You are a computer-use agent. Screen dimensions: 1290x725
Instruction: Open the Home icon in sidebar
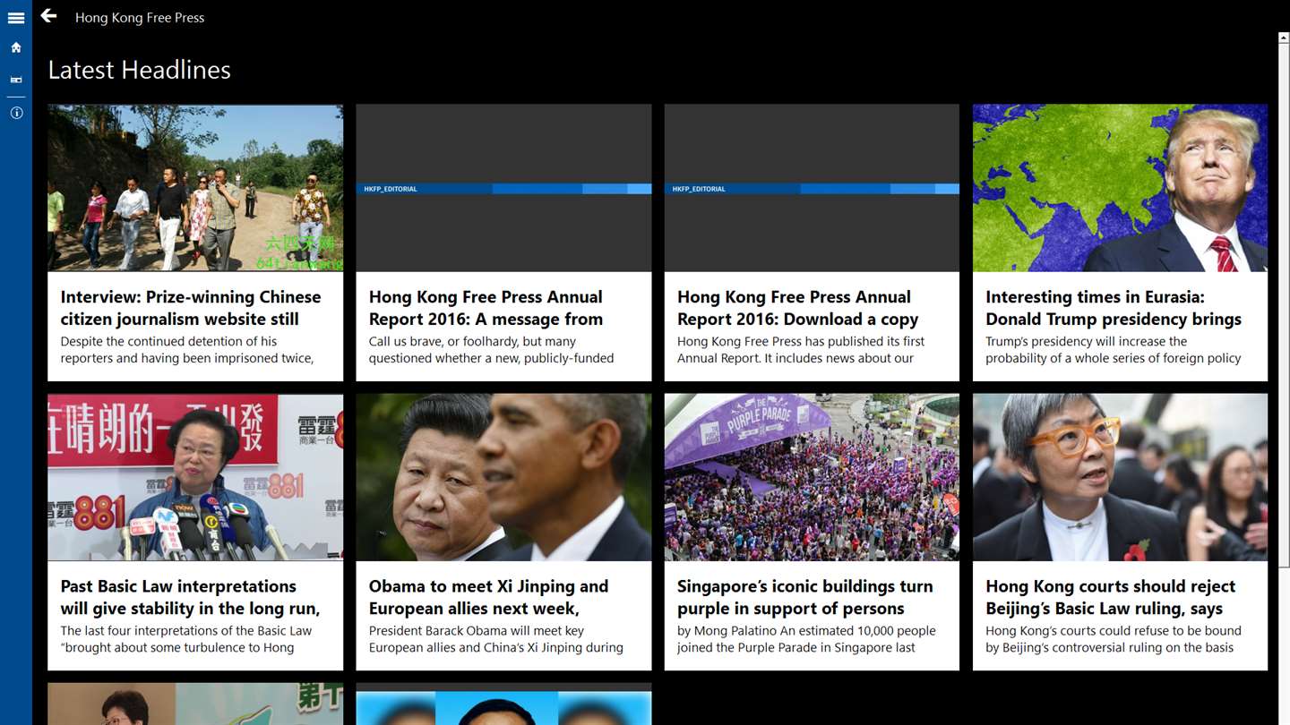coord(16,47)
